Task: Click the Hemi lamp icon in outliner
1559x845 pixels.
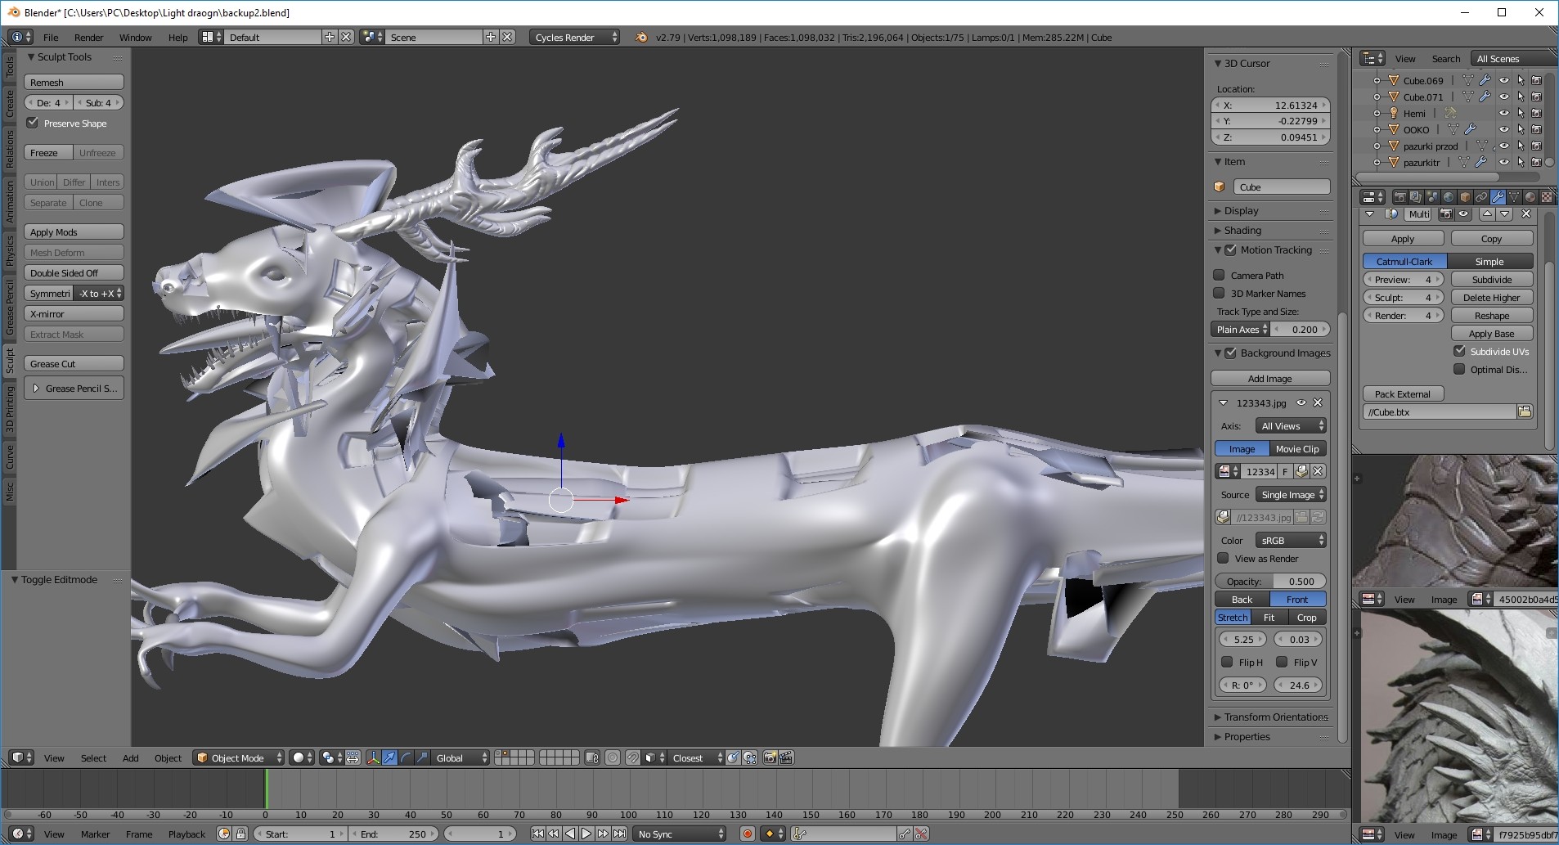Action: pyautogui.click(x=1394, y=114)
